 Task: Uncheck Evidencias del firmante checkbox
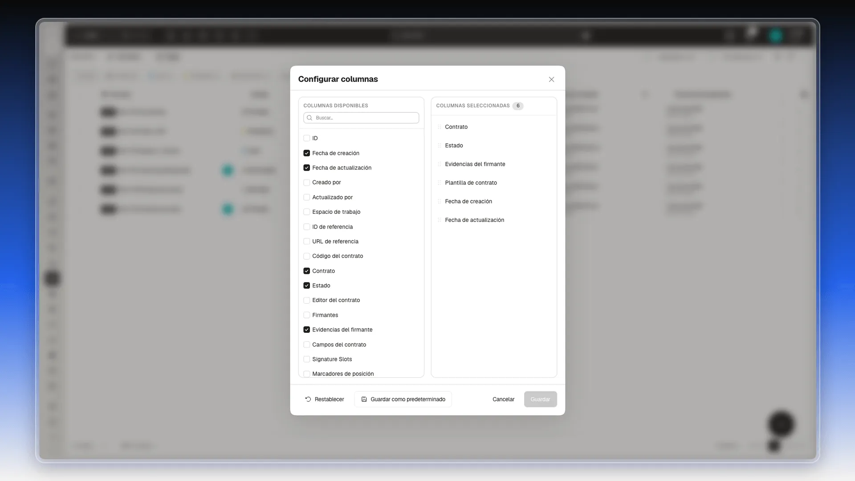pos(306,330)
